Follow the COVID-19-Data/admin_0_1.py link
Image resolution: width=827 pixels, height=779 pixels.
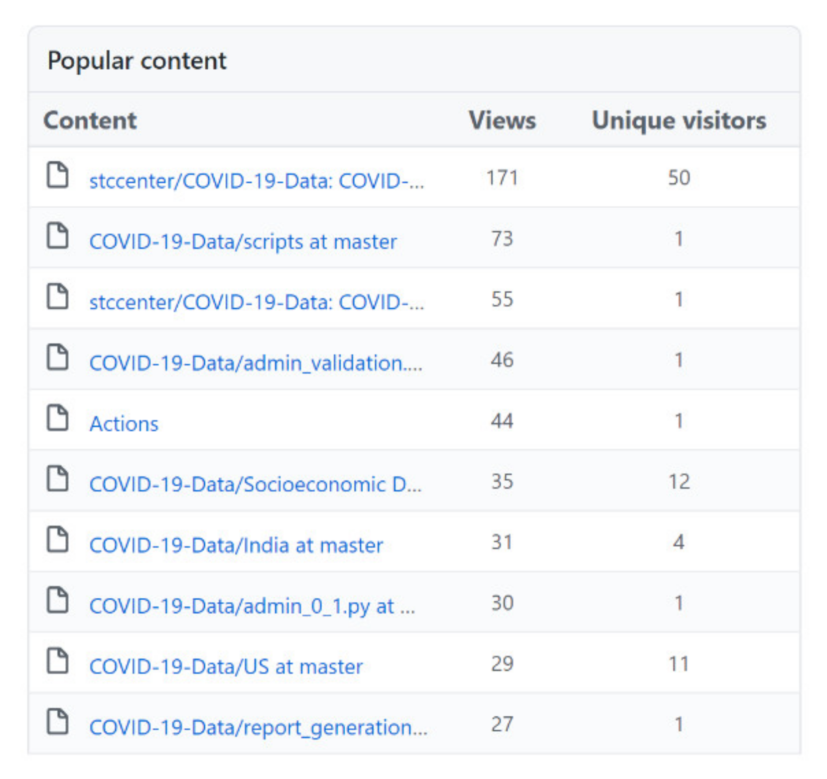[x=252, y=606]
